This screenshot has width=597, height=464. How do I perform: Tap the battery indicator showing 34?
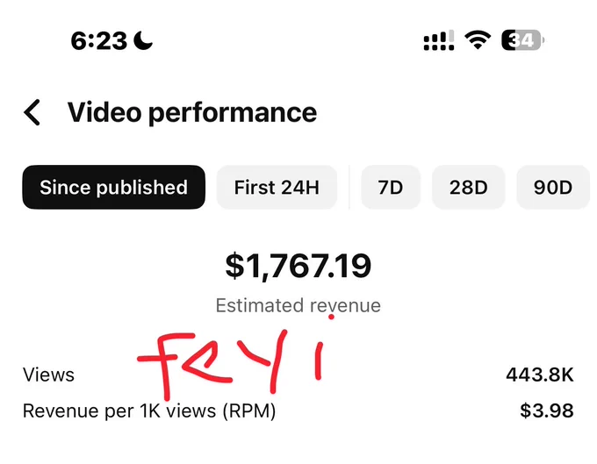click(522, 40)
